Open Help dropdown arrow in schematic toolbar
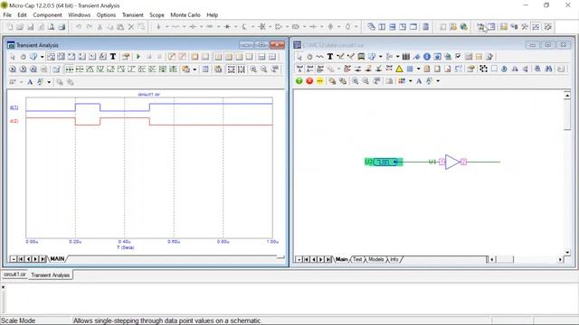Image resolution: width=579 pixels, height=325 pixels. point(380,57)
